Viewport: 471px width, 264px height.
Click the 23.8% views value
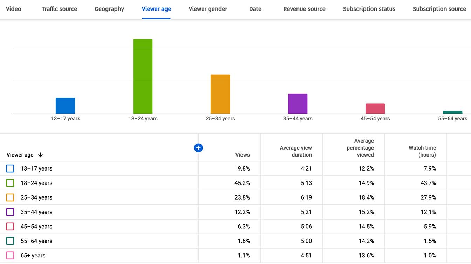[x=242, y=197]
